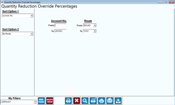Click the Account No. heading label
The image size is (175, 105).
pyautogui.click(x=59, y=21)
